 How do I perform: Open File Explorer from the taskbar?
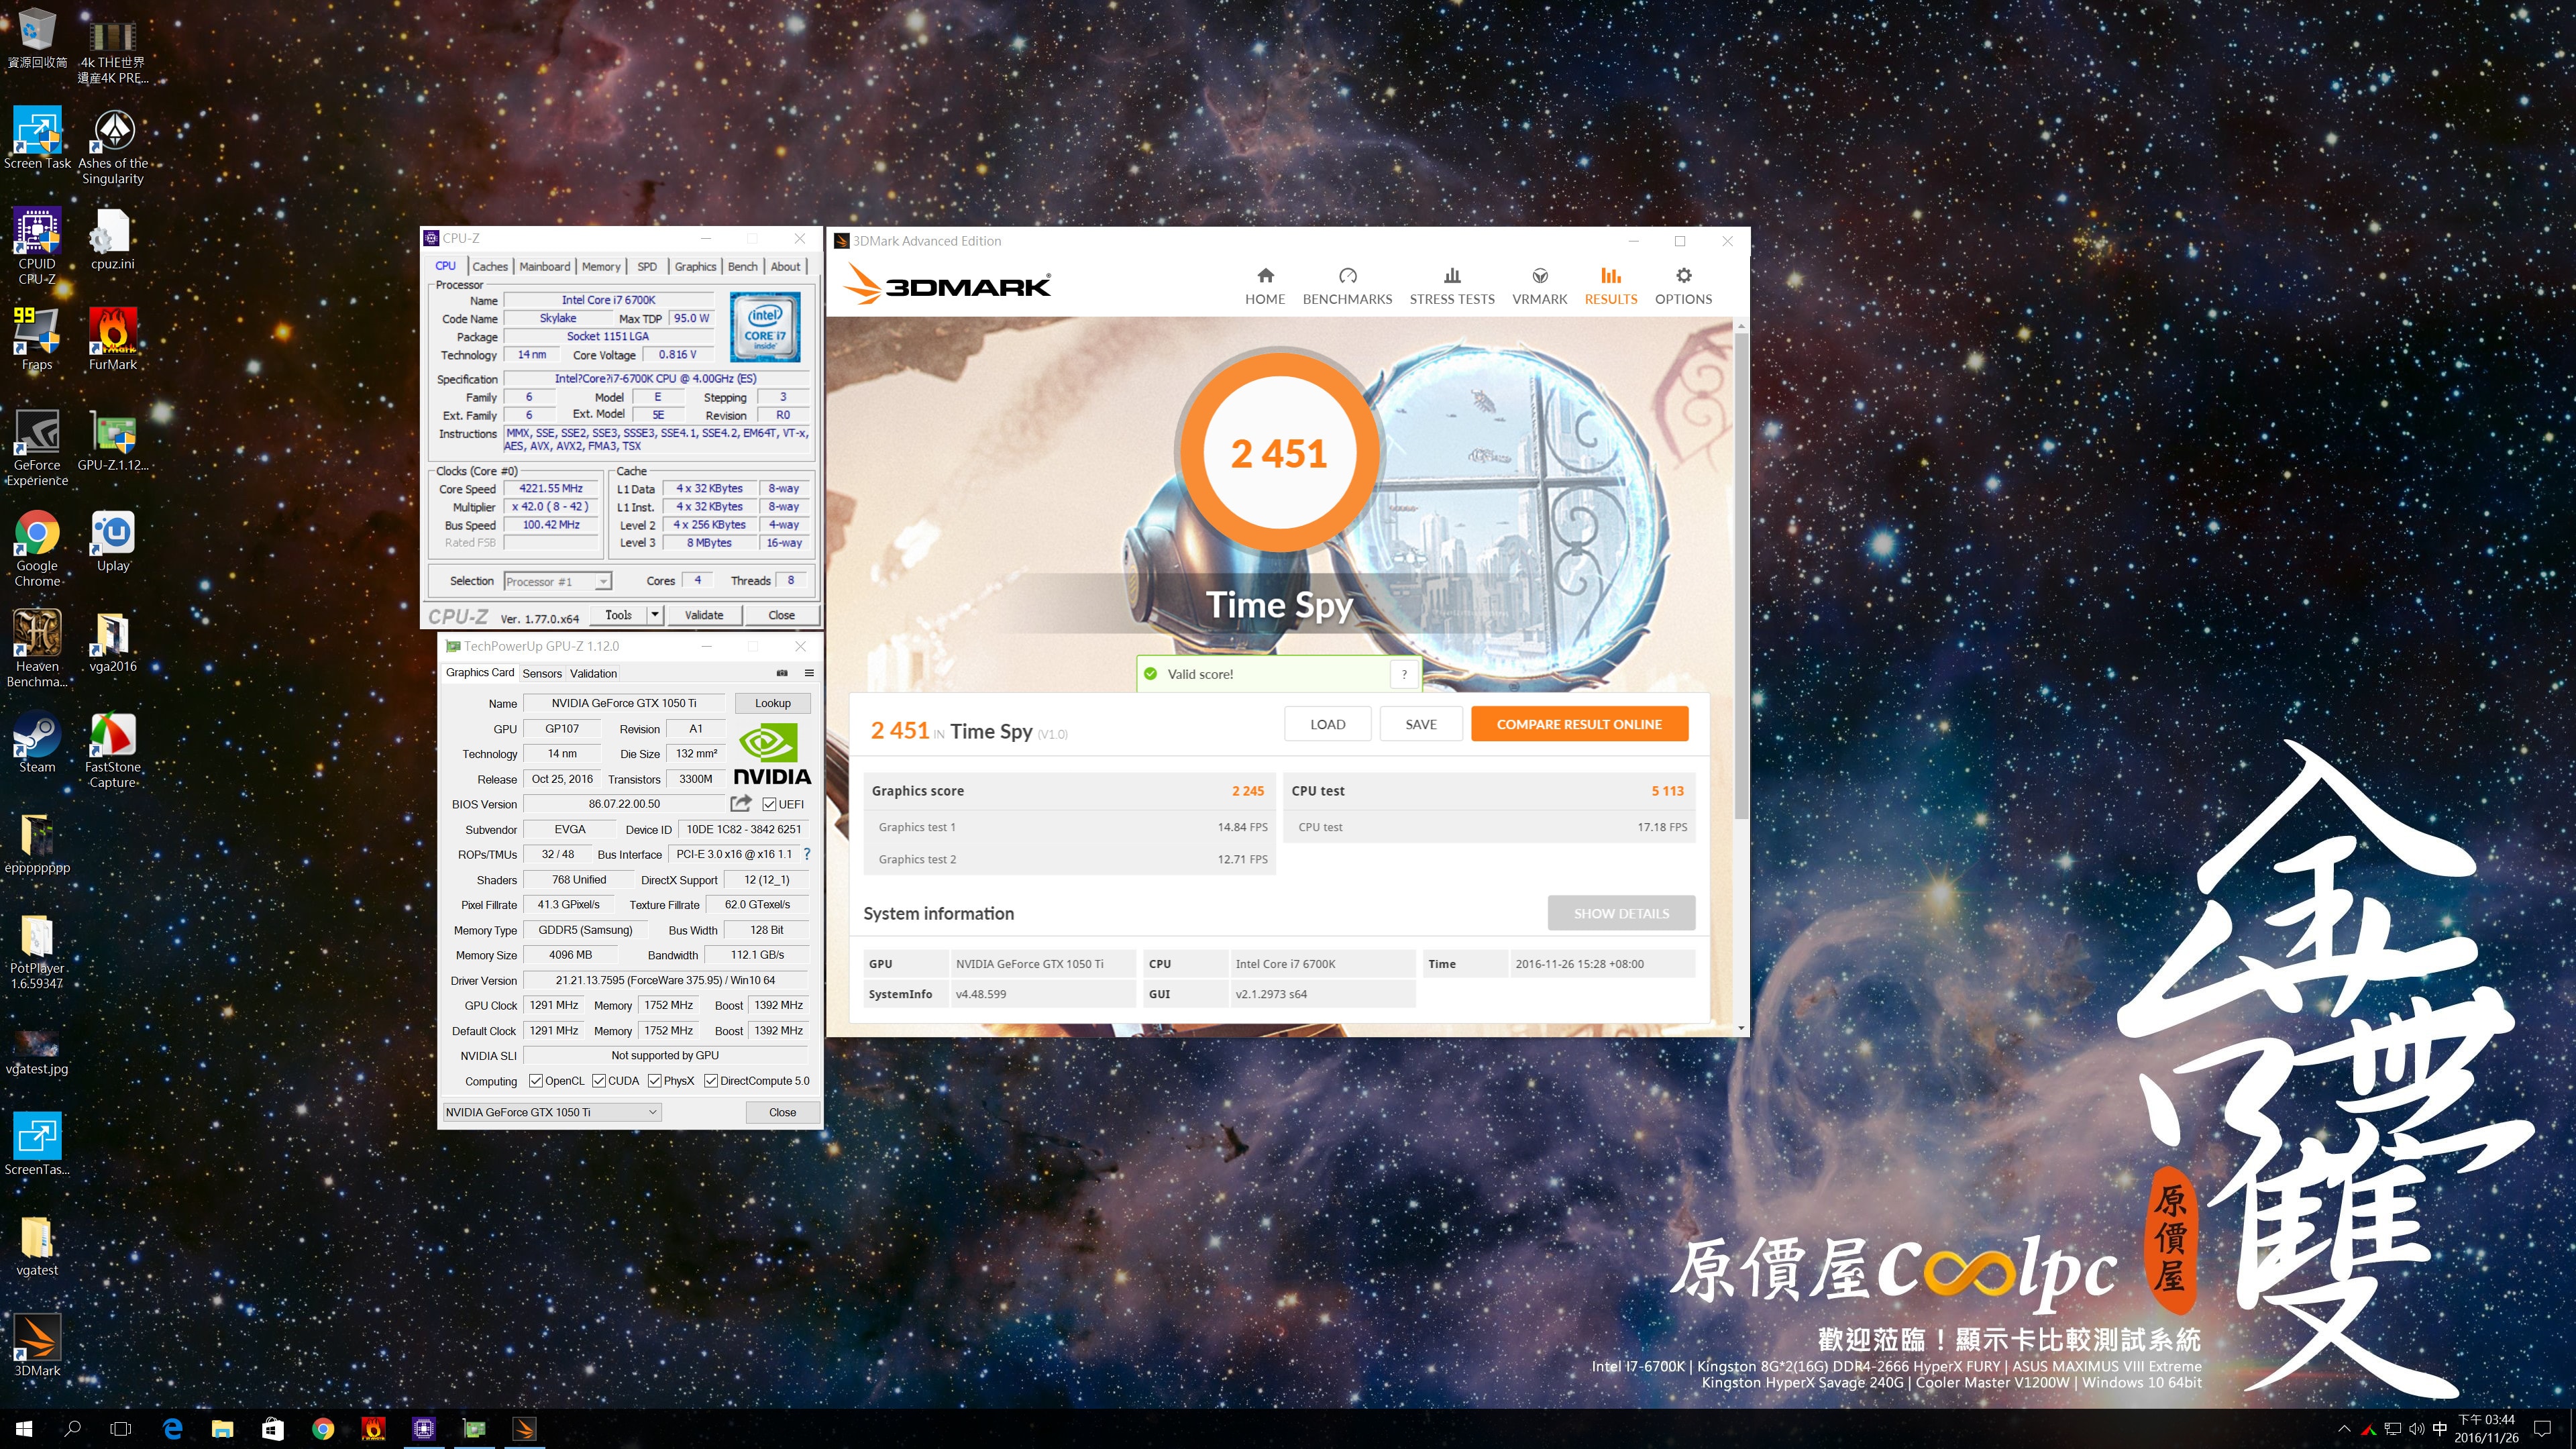click(222, 1428)
